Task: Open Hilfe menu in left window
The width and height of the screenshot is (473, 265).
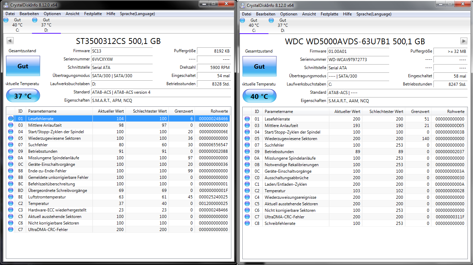Action: 111,14
